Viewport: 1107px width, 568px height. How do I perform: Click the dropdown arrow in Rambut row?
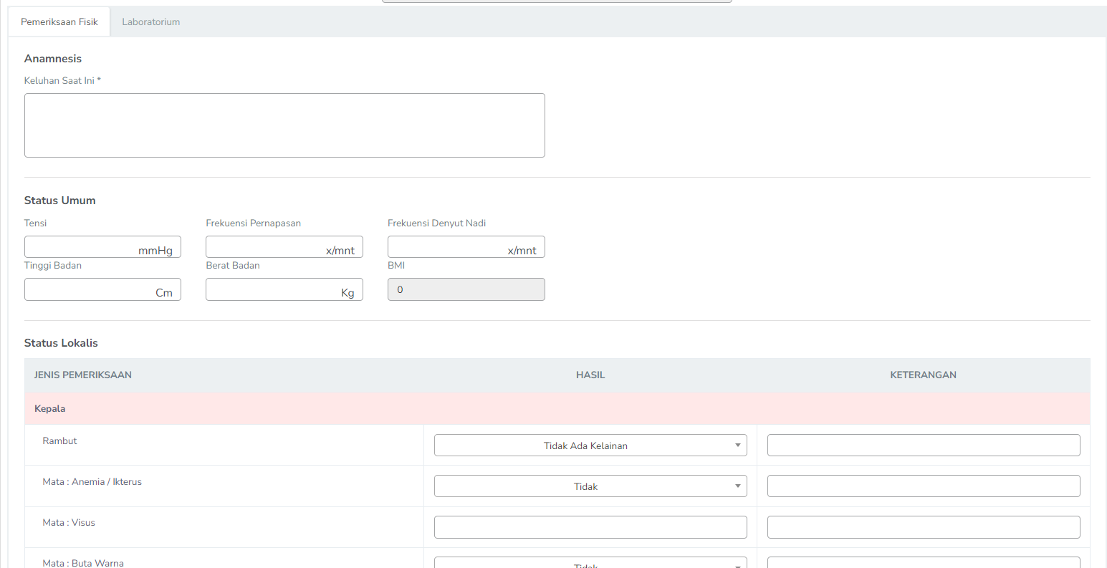pos(737,446)
